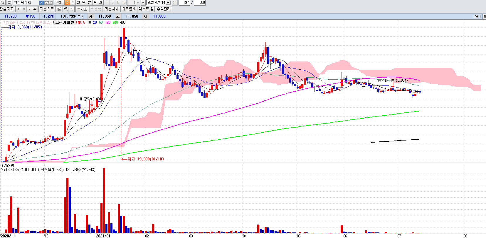
Task: Click the gear icon on the price bar
Action: point(484,16)
